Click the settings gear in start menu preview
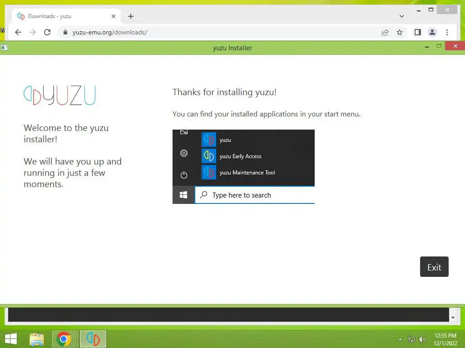 [x=184, y=153]
